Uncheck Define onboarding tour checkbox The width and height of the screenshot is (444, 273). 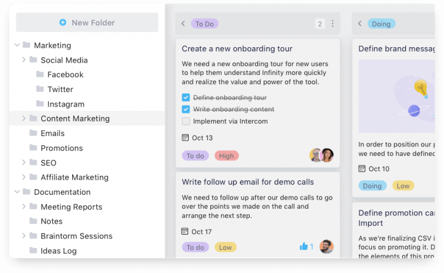(186, 98)
